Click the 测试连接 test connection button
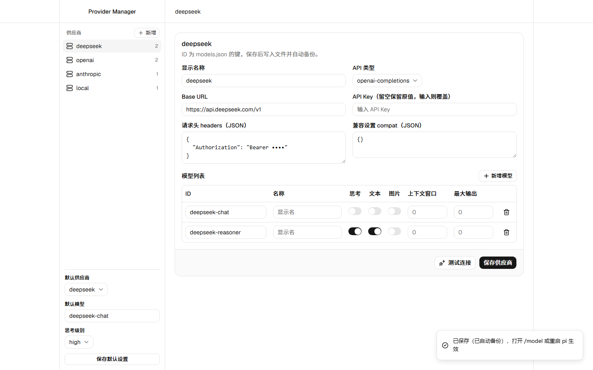Screen dimensions: 593x370 click(455, 263)
